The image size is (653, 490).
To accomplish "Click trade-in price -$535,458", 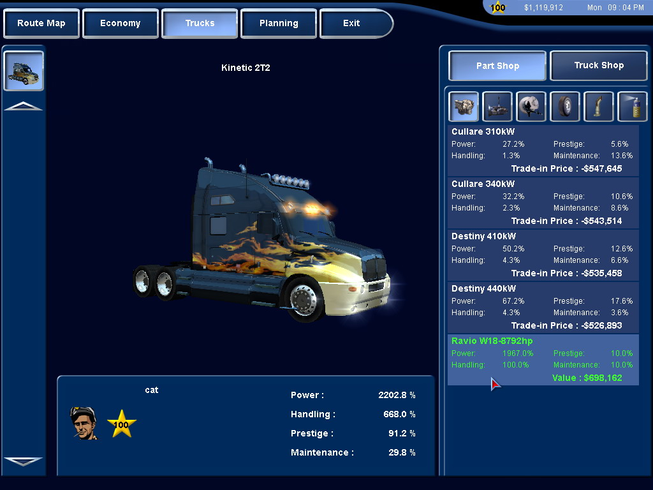I will click(x=566, y=273).
